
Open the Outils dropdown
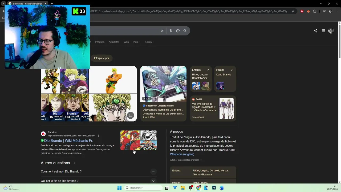[x=149, y=42]
